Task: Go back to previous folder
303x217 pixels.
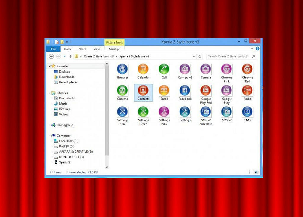Action: pos(51,57)
